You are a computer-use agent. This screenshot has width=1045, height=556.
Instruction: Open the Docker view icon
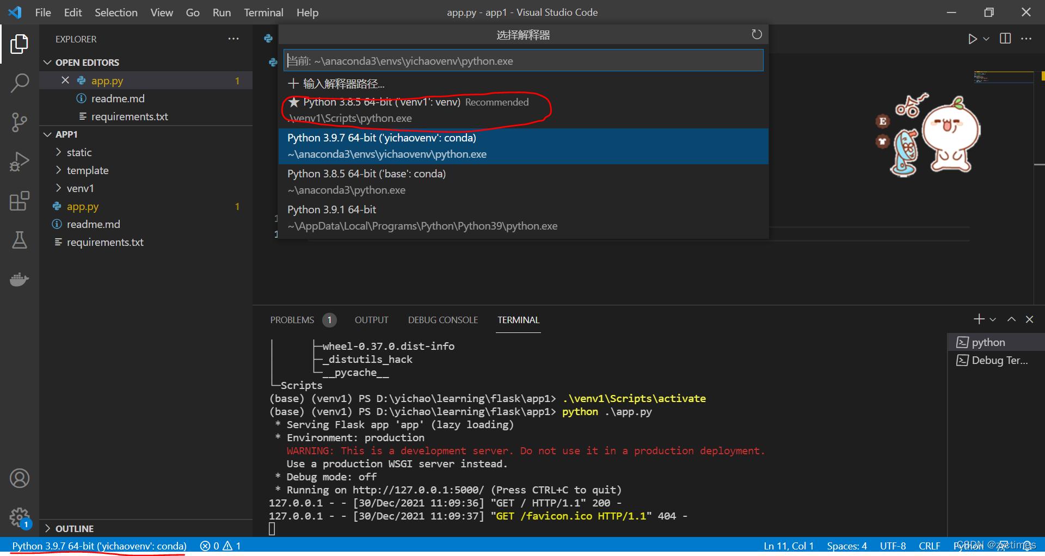coord(19,279)
